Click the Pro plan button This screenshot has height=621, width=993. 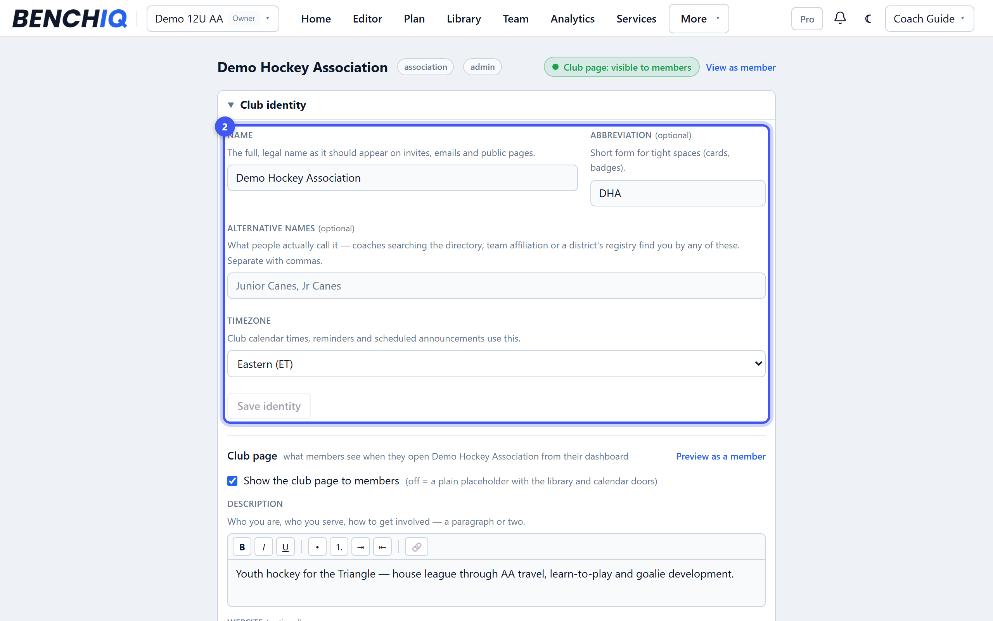(807, 19)
